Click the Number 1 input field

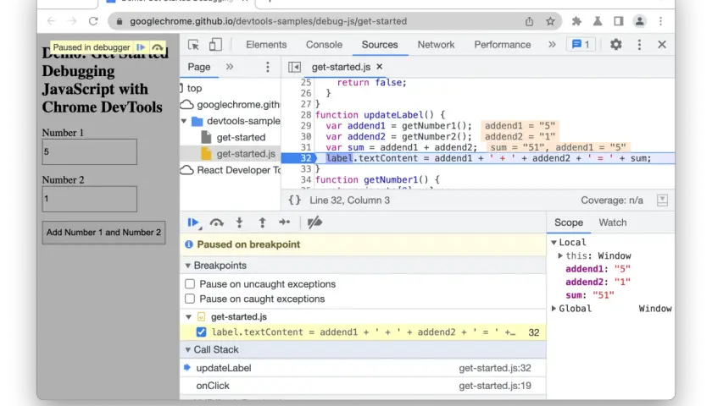click(90, 151)
